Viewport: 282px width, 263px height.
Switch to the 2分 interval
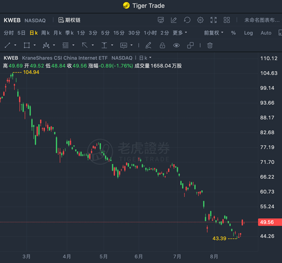point(165,33)
